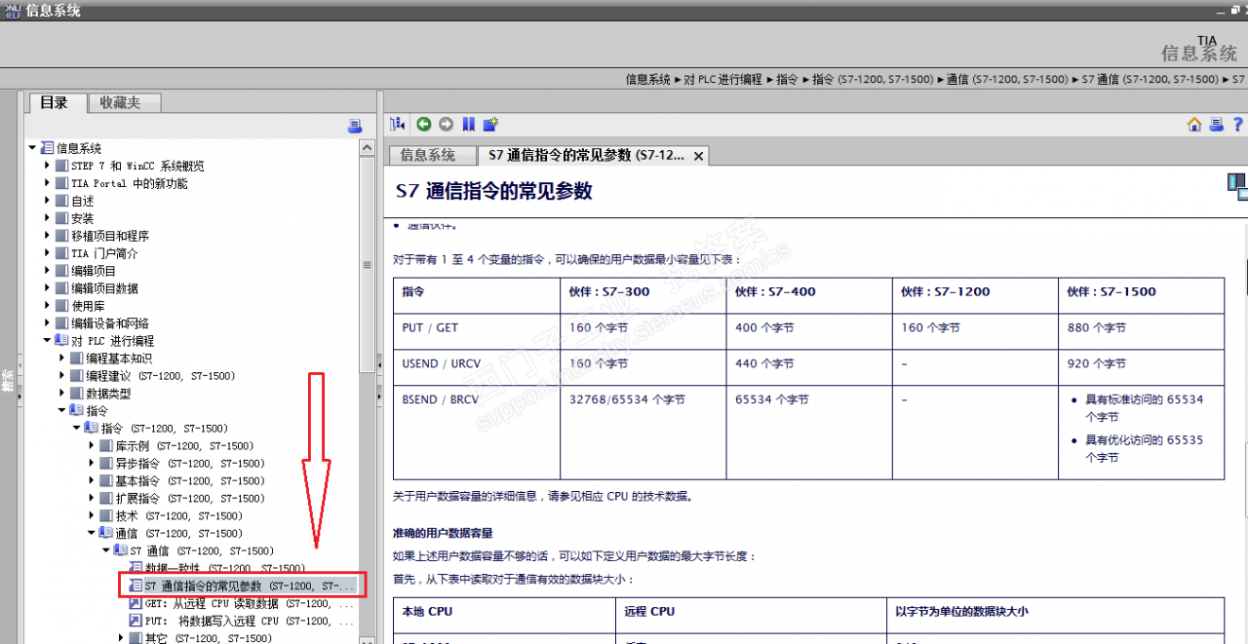The image size is (1248, 644).
Task: Open the help home page icon
Action: 1194,124
